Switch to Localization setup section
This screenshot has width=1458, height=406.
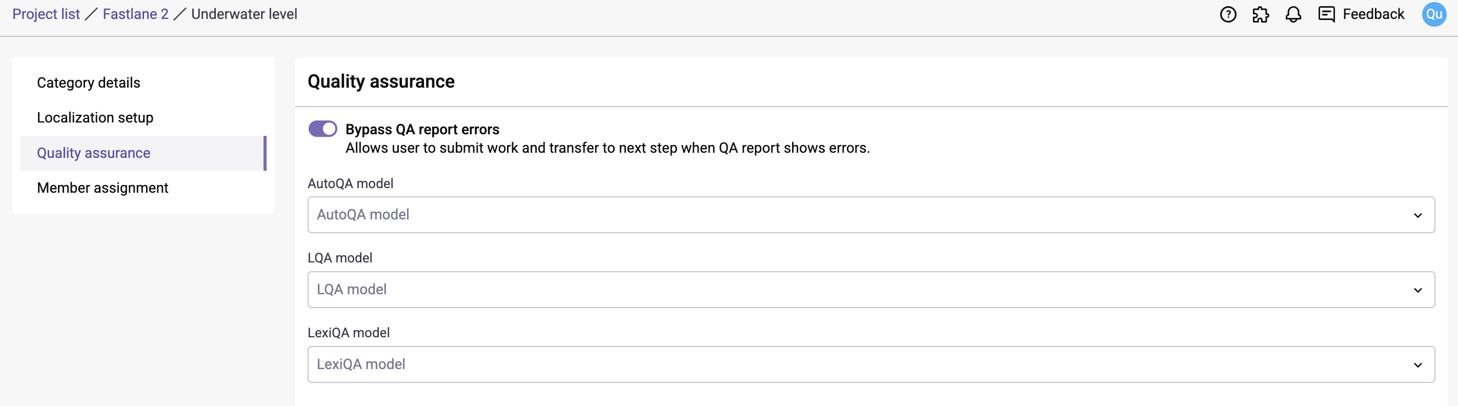click(x=95, y=118)
